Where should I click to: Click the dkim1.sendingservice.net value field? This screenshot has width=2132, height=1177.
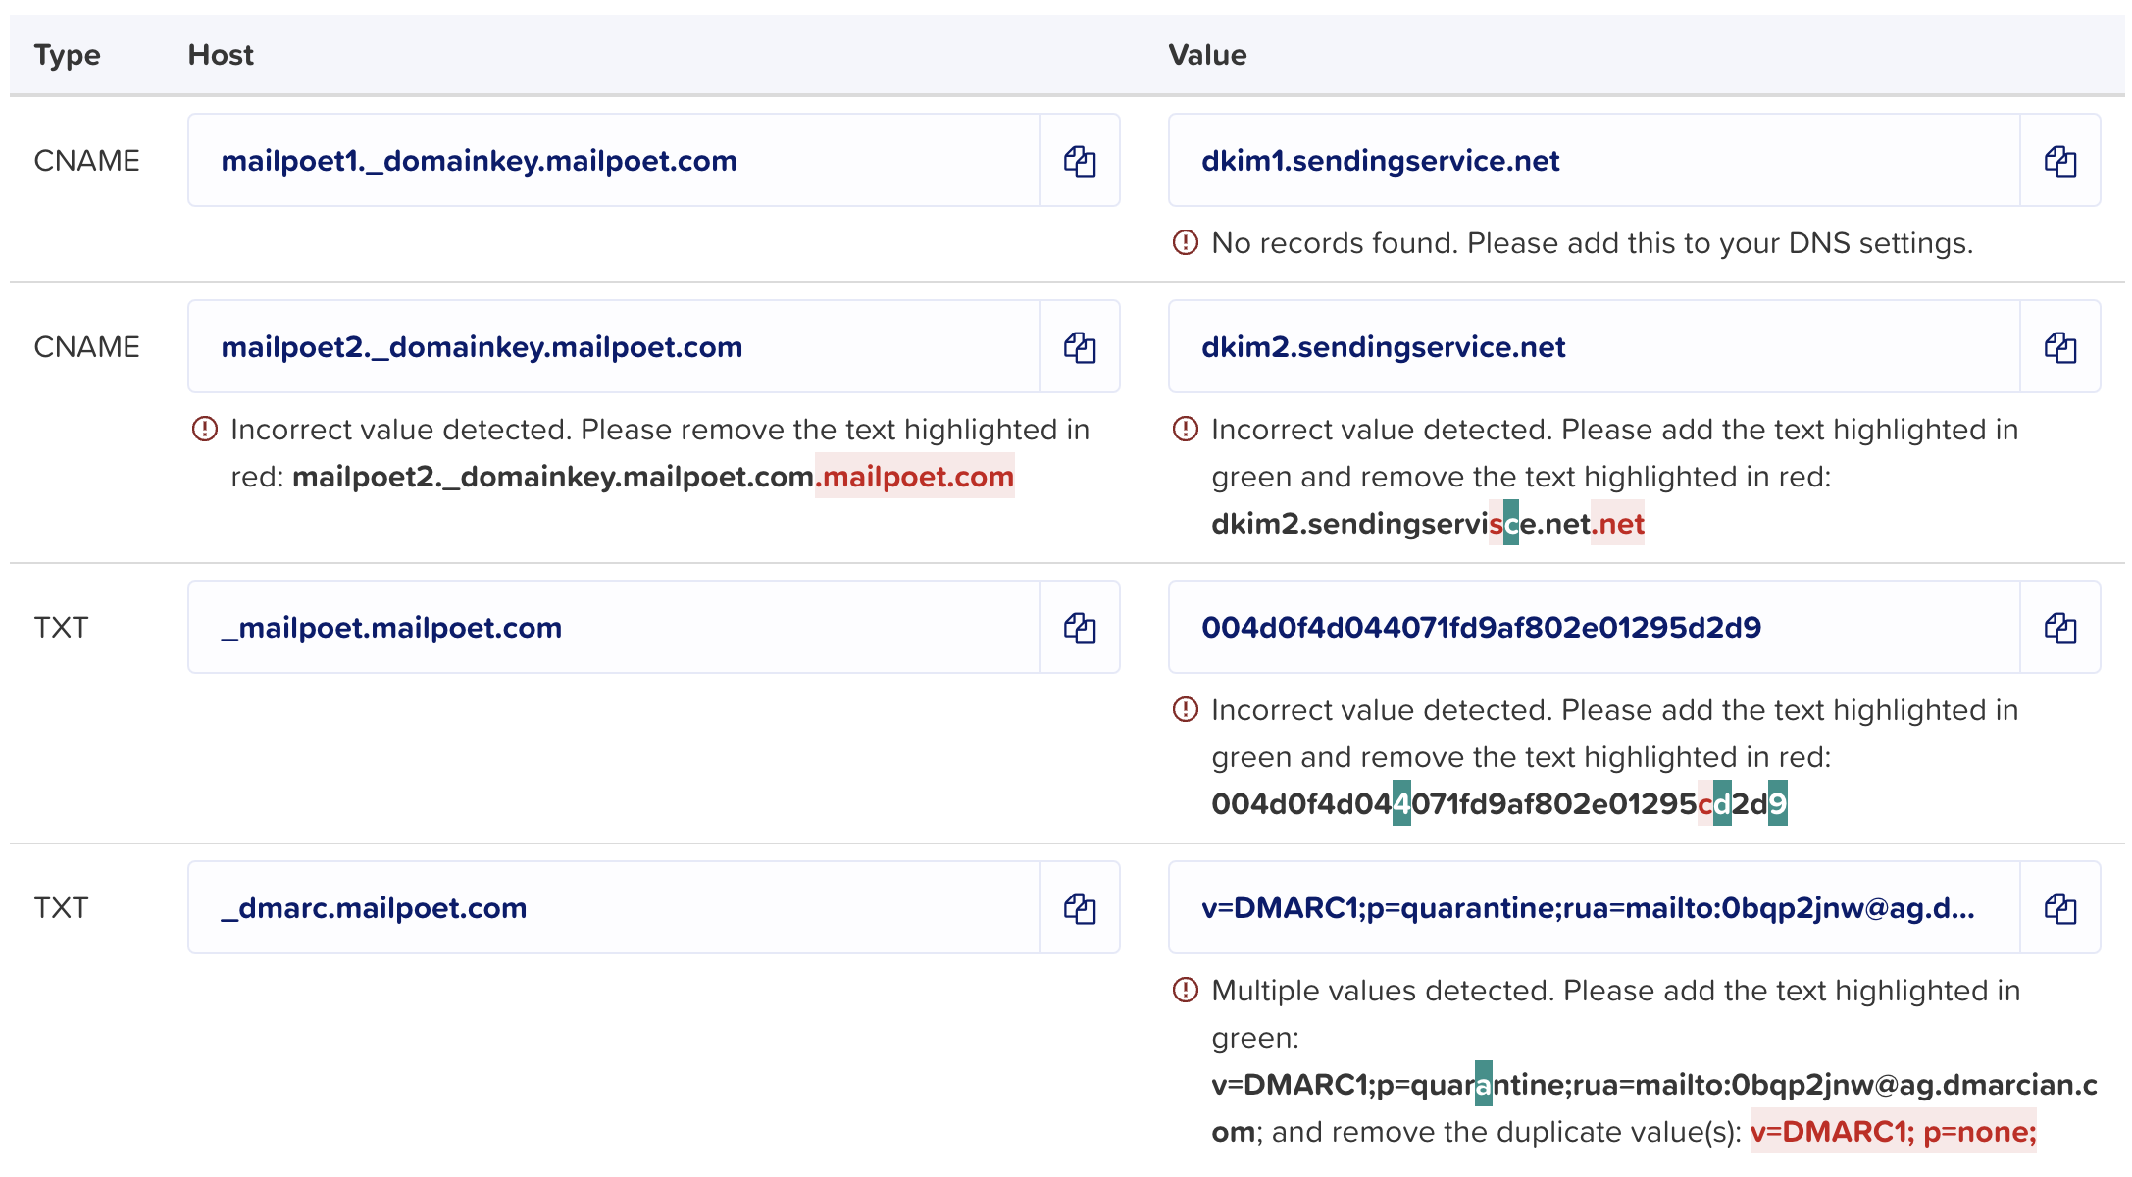pos(1595,161)
